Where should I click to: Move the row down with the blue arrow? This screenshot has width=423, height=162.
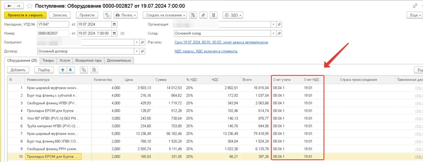pyautogui.click(x=70, y=70)
